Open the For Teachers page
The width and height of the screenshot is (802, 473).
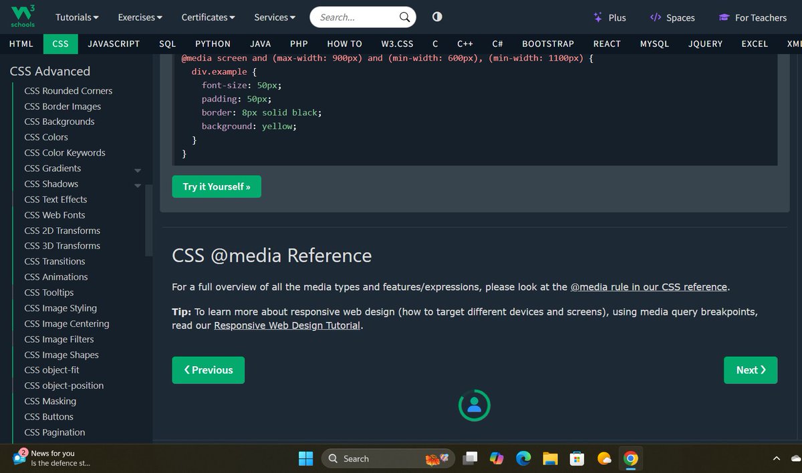(753, 17)
